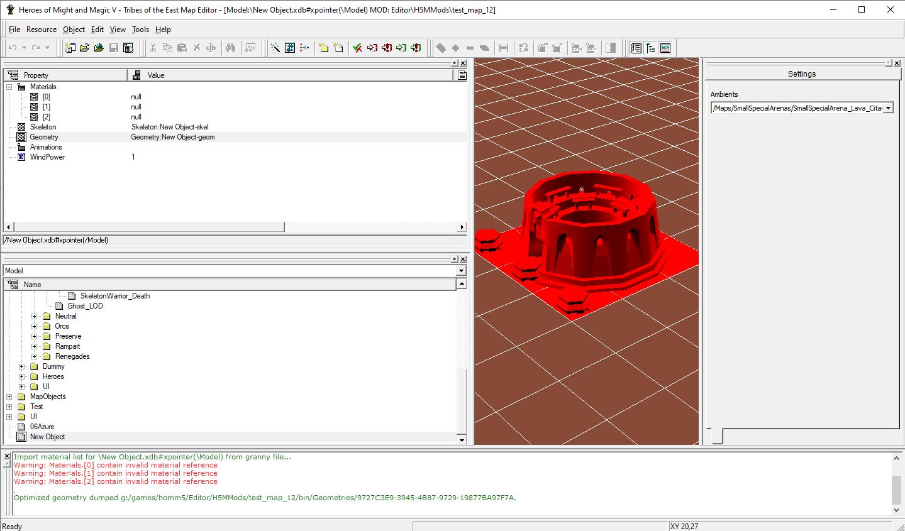Screen dimensions: 905x531
Task: Toggle the log panel view button
Action: (x=665, y=48)
